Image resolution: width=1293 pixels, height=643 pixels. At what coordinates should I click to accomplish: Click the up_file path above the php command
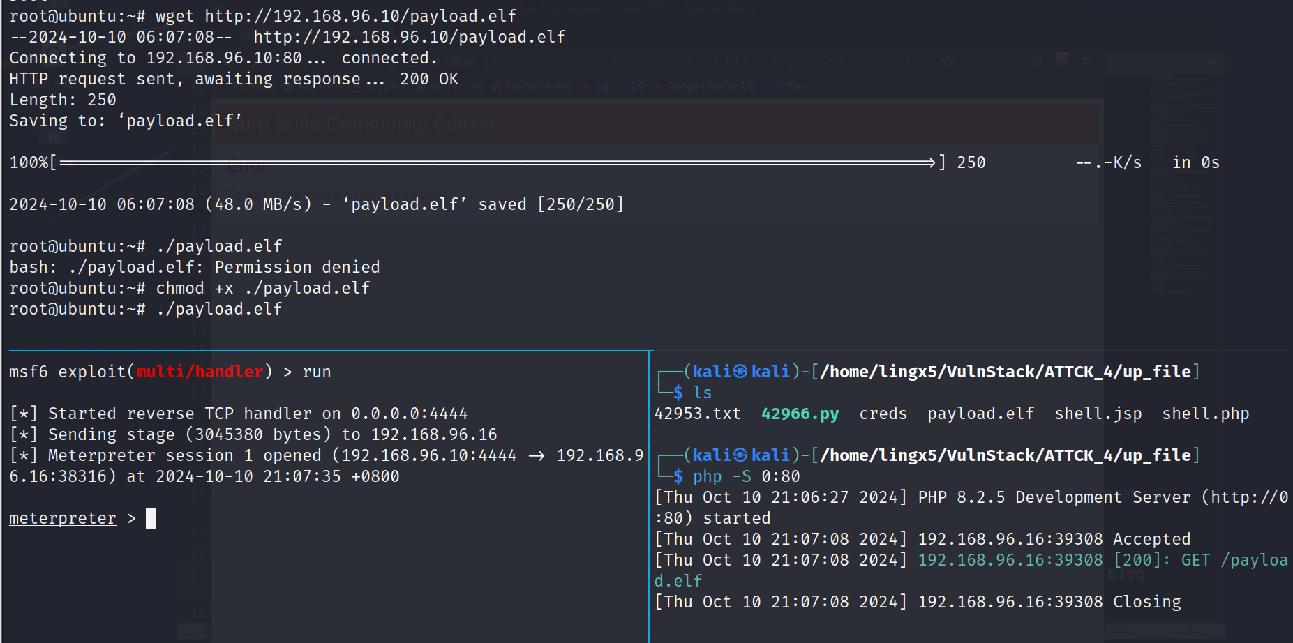pyautogui.click(x=1006, y=455)
